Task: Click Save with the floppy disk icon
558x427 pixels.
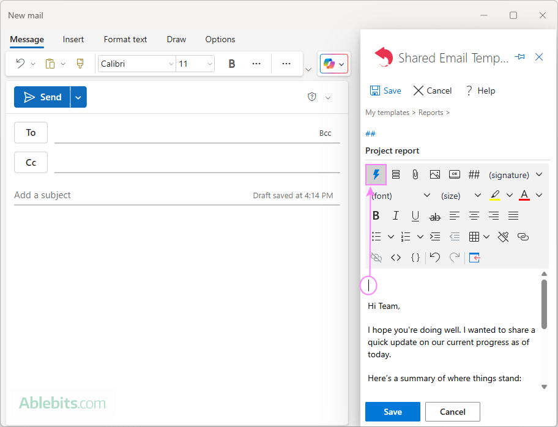Action: coord(385,91)
